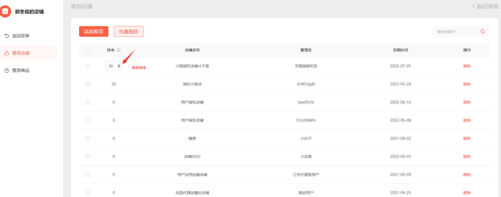Click the 操作 column header
Viewport: 501px width, 197px height.
467,50
